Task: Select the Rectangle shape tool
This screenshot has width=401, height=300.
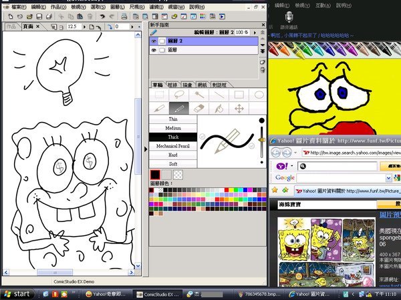Action: [x=239, y=95]
